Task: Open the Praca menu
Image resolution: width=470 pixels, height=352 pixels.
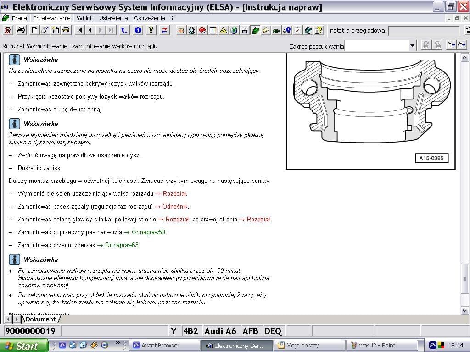Action: pyautogui.click(x=19, y=18)
